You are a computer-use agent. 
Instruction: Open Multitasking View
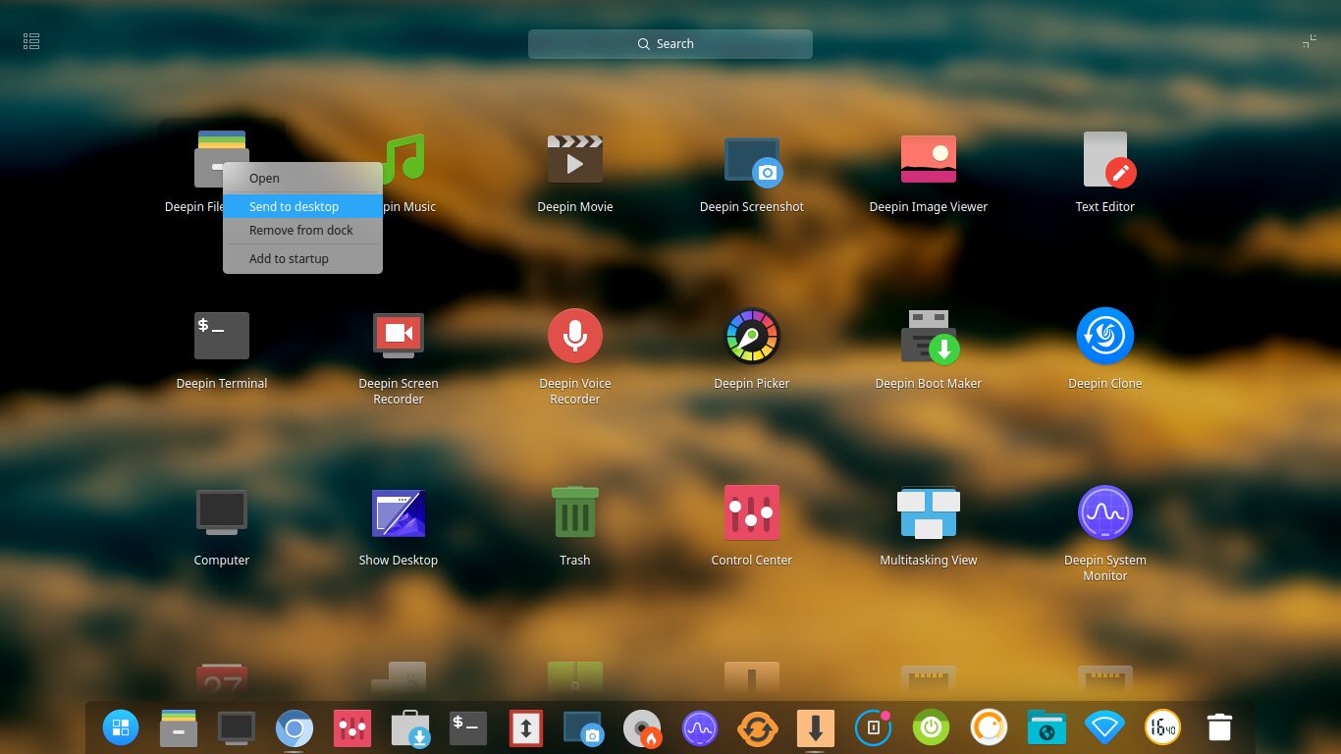(x=928, y=512)
